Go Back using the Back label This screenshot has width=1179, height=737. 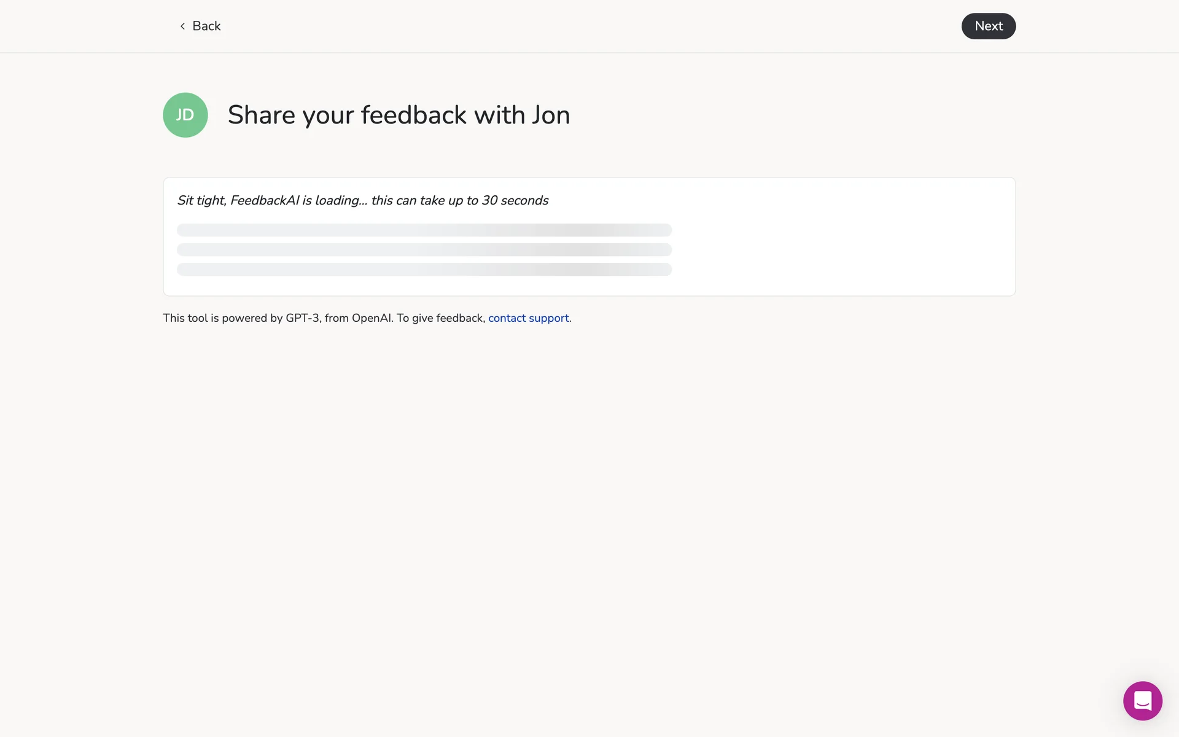point(206,26)
